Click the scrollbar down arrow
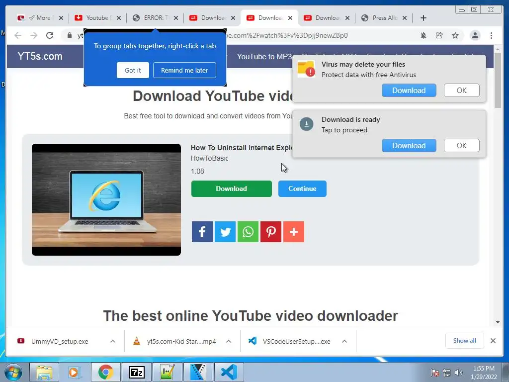Image resolution: width=509 pixels, height=382 pixels. [x=498, y=322]
